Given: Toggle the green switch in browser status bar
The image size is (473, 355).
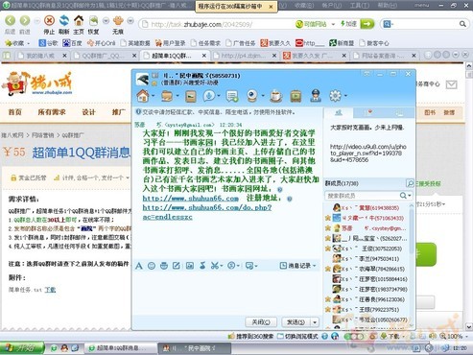Looking at the screenshot, I should 355,336.
